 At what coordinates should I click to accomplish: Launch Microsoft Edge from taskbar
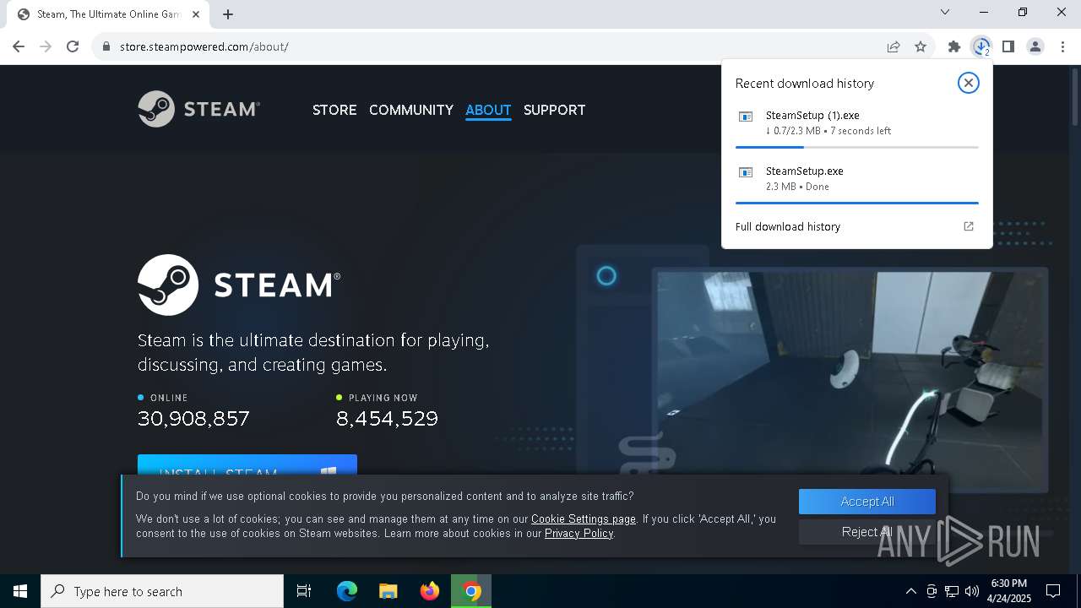(347, 591)
